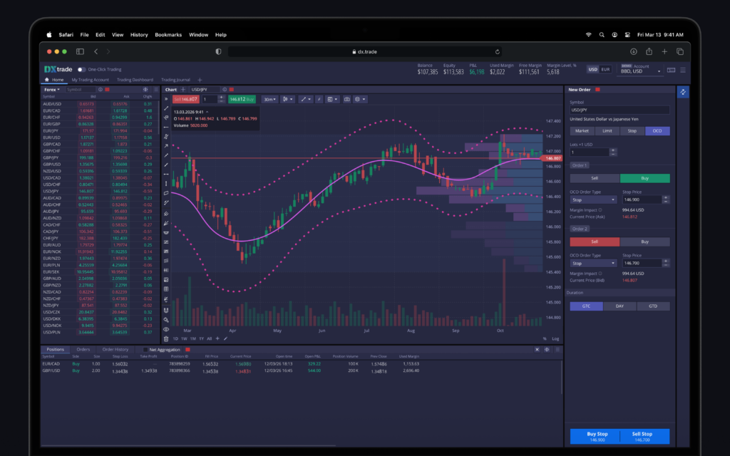Expand Order 1 OCO Order Type dropdown

592,200
